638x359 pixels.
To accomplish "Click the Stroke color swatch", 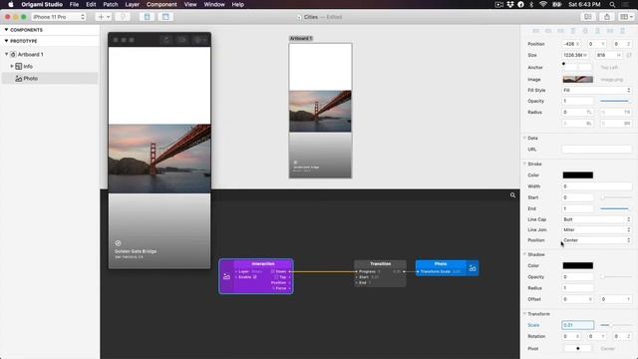I will point(578,176).
